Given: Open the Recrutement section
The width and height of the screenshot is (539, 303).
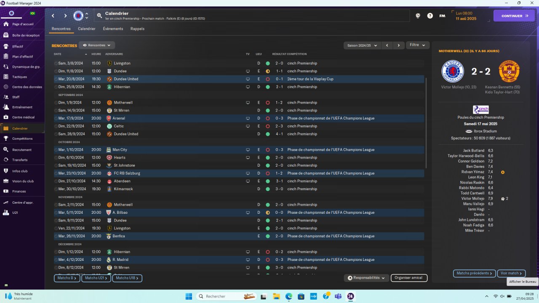Looking at the screenshot, I should click(22, 149).
